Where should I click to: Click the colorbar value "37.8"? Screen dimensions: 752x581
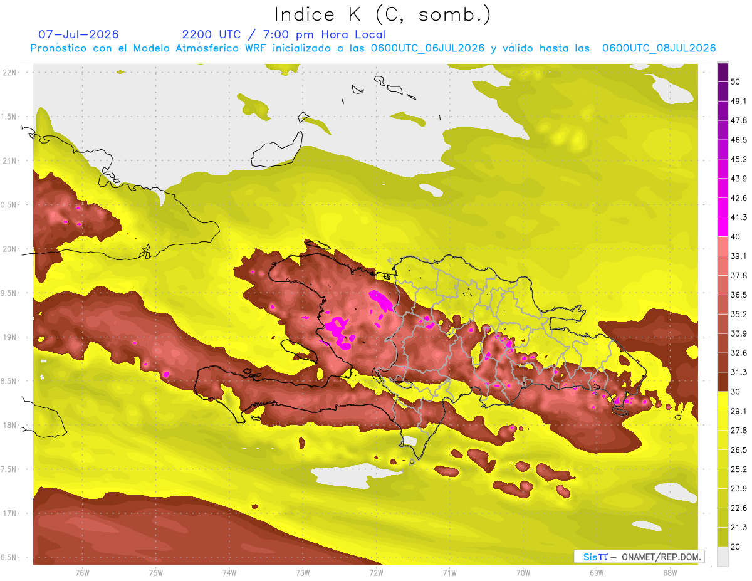[738, 275]
